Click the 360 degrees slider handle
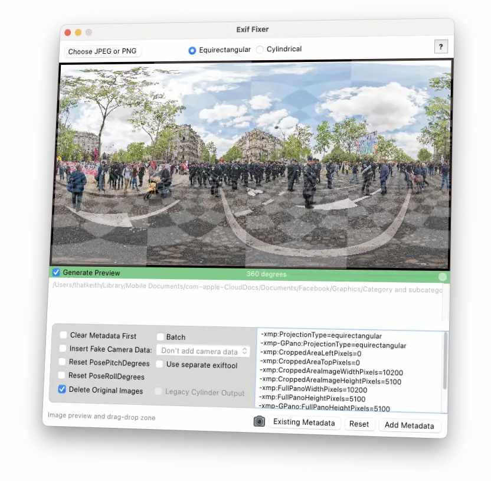The width and height of the screenshot is (491, 481). [x=443, y=276]
